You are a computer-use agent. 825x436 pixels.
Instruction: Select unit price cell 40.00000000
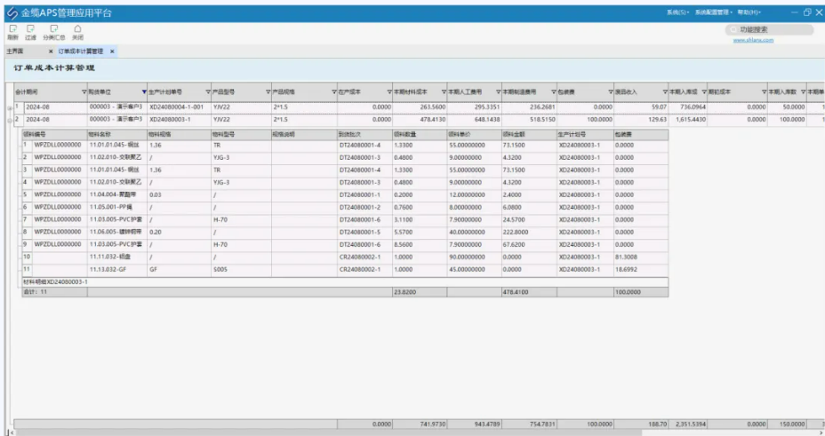[x=474, y=232]
